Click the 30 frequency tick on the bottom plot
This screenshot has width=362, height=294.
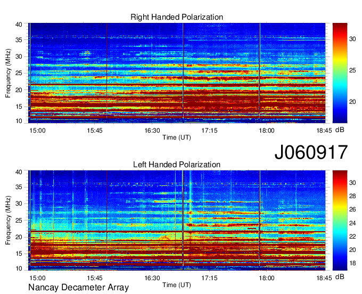pos(19,203)
